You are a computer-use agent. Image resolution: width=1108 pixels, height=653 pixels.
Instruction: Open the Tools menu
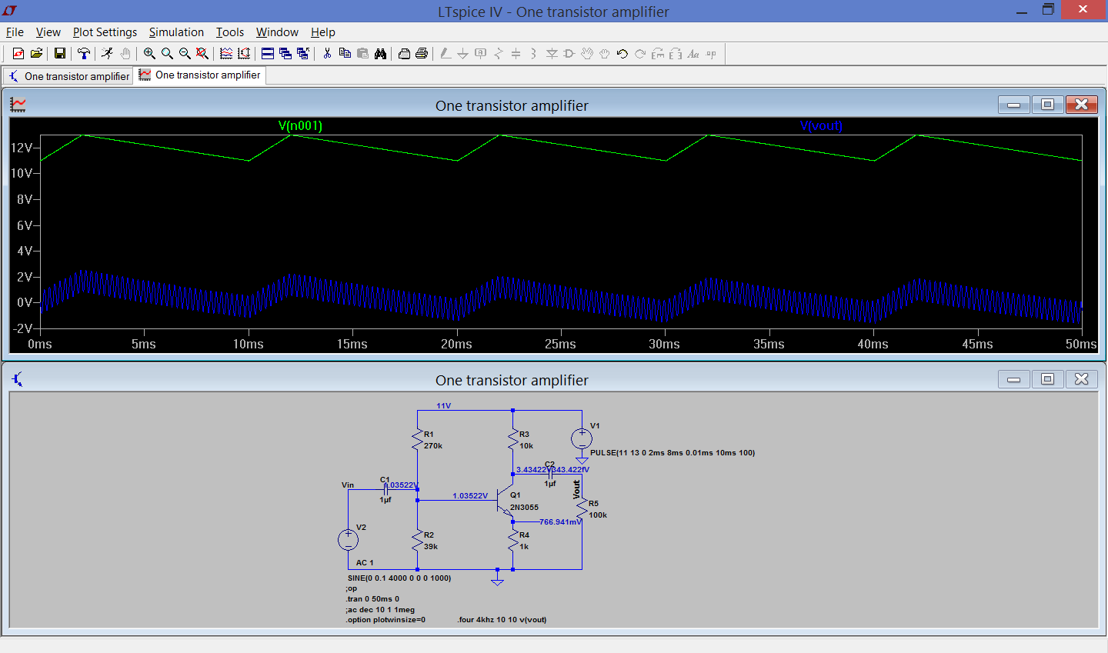229,32
